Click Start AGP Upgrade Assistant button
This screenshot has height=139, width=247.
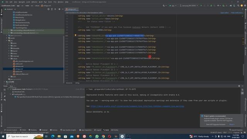point(216,124)
